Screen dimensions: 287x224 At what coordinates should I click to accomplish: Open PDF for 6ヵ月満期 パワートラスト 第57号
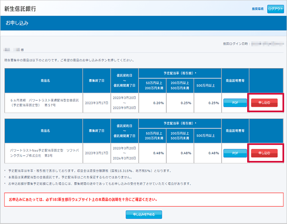click(235, 103)
